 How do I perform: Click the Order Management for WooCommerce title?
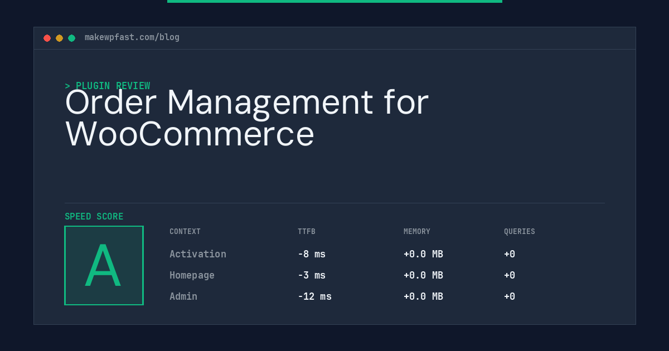(x=247, y=118)
